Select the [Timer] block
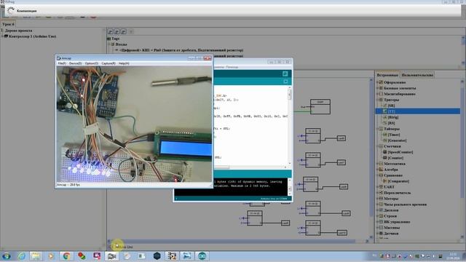This screenshot has height=262, width=466. [x=393, y=135]
